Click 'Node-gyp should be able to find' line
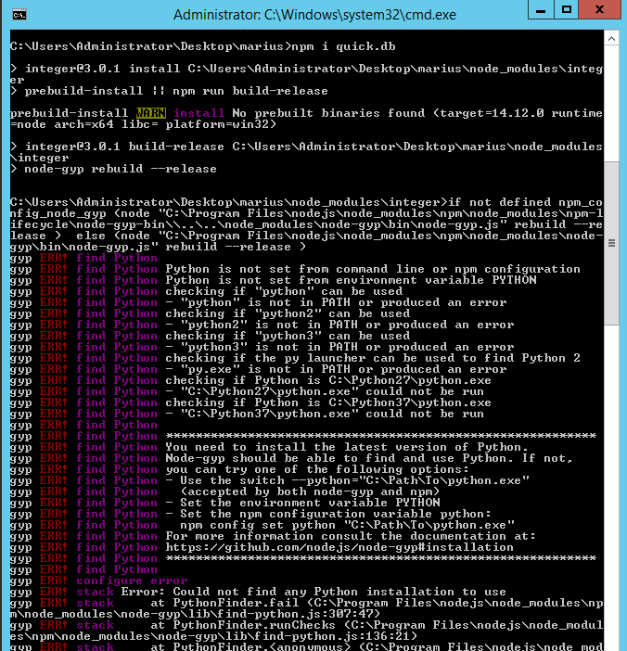The image size is (627, 651). coord(369,458)
